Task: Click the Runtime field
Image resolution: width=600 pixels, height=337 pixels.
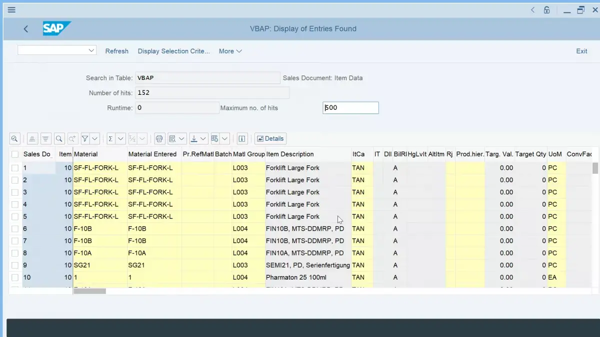Action: tap(177, 108)
